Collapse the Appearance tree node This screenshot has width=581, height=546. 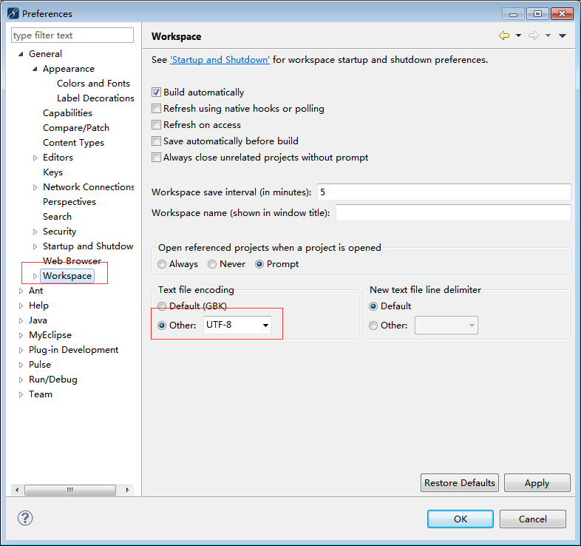(35, 69)
